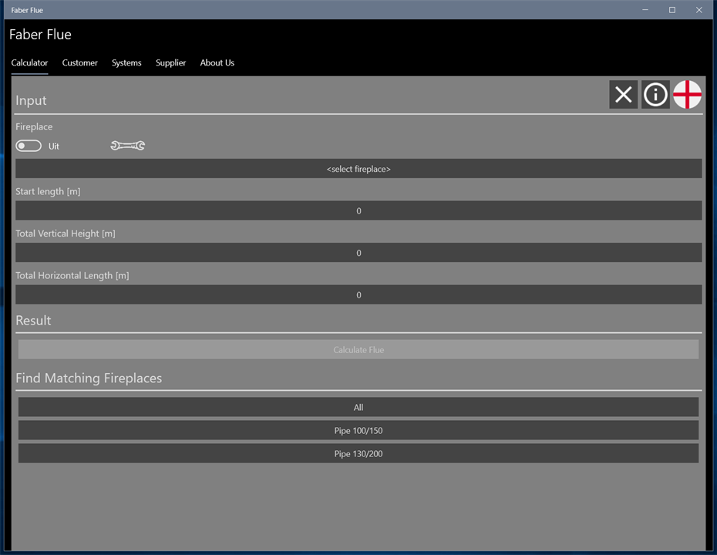
Task: Select the Pipe 100/150 button
Action: pos(358,431)
